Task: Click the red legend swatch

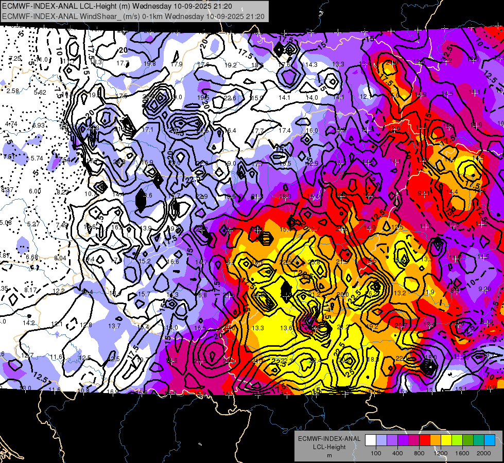Action: click(x=425, y=440)
